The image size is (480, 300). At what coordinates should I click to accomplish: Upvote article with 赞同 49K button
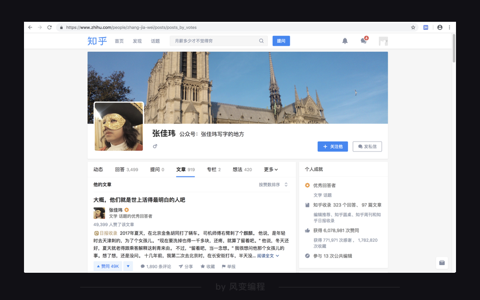pos(108,266)
